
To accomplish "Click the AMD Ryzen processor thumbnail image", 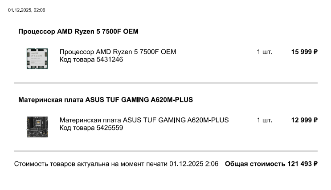I will tap(37, 58).
